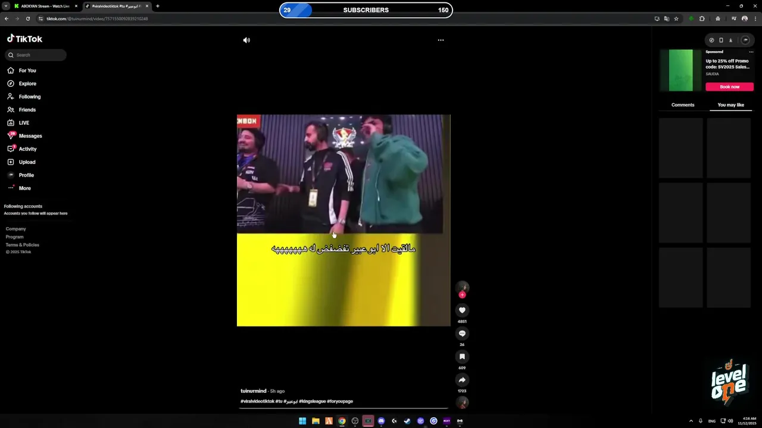Click the green circle extension icon
Viewport: 762px width, 428px height.
691,18
